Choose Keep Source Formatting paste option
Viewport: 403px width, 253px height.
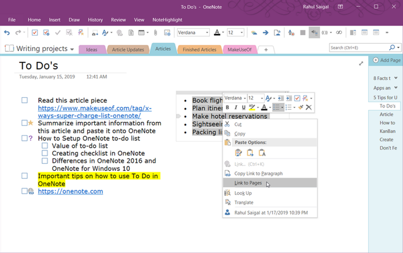[238, 153]
